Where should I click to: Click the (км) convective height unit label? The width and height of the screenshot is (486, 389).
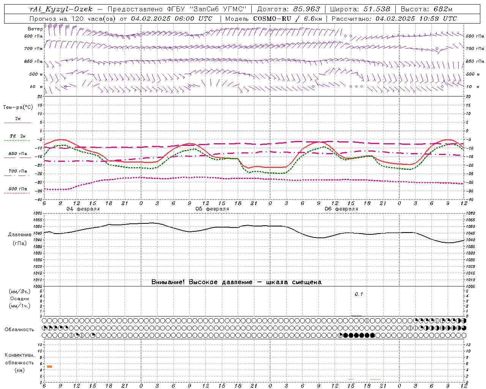19,370
